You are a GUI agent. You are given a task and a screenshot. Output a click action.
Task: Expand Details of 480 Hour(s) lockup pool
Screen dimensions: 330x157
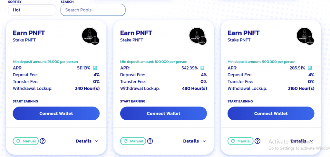tap(194, 141)
